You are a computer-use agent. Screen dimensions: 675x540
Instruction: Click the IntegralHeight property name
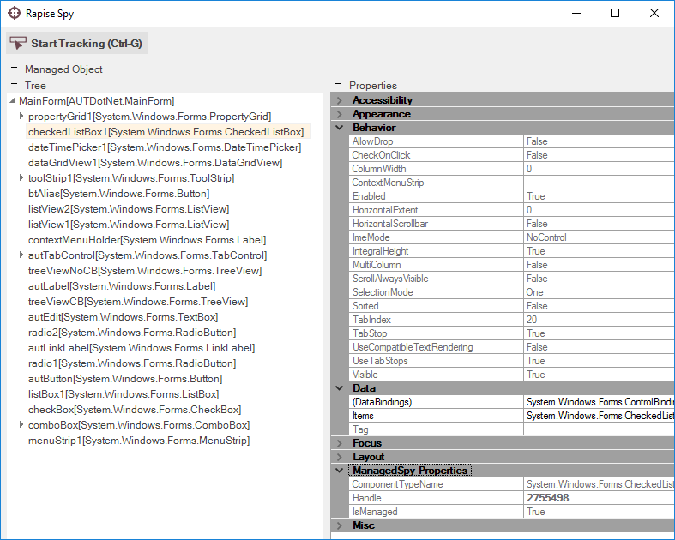pos(380,251)
